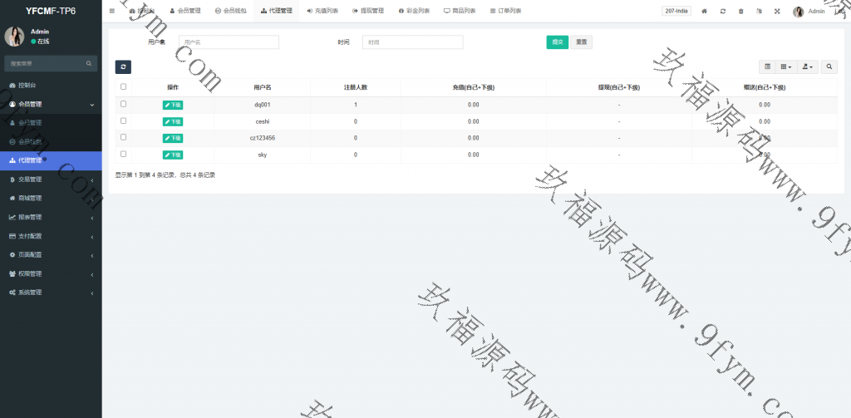Expand the 报表管理 sidebar menu

tap(50, 217)
